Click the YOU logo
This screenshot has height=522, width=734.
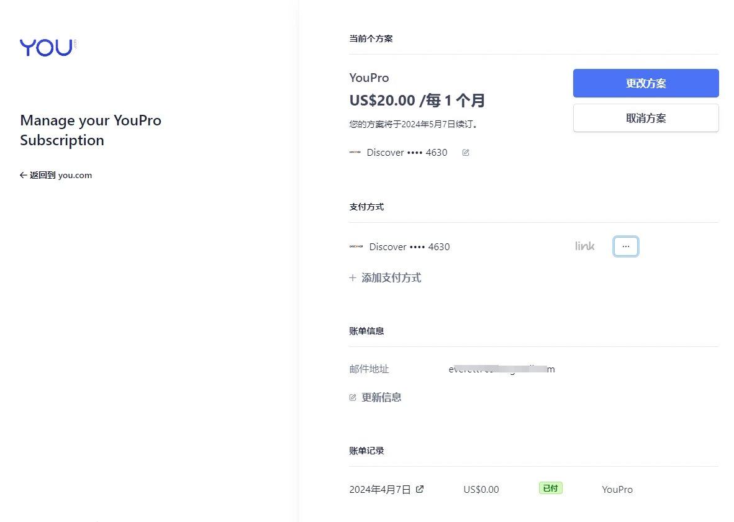(48, 47)
